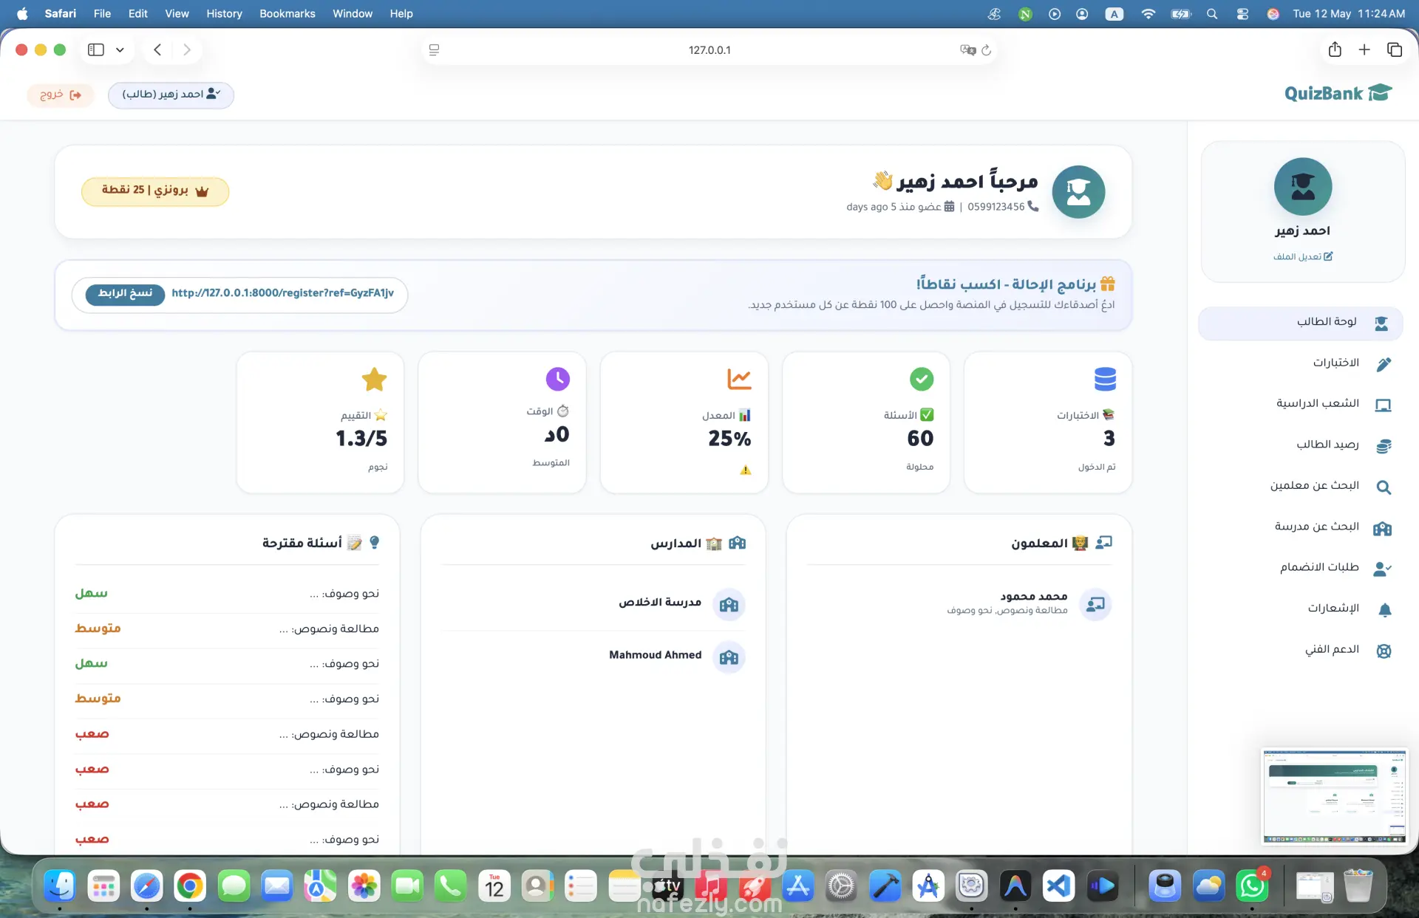Open teacher محمد محمود entry
This screenshot has width=1419, height=918.
click(x=959, y=603)
